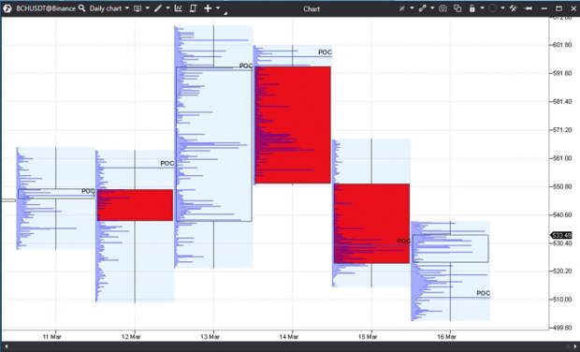Maximize the chart window
Image resolution: width=580 pixels, height=352 pixels.
[x=558, y=8]
